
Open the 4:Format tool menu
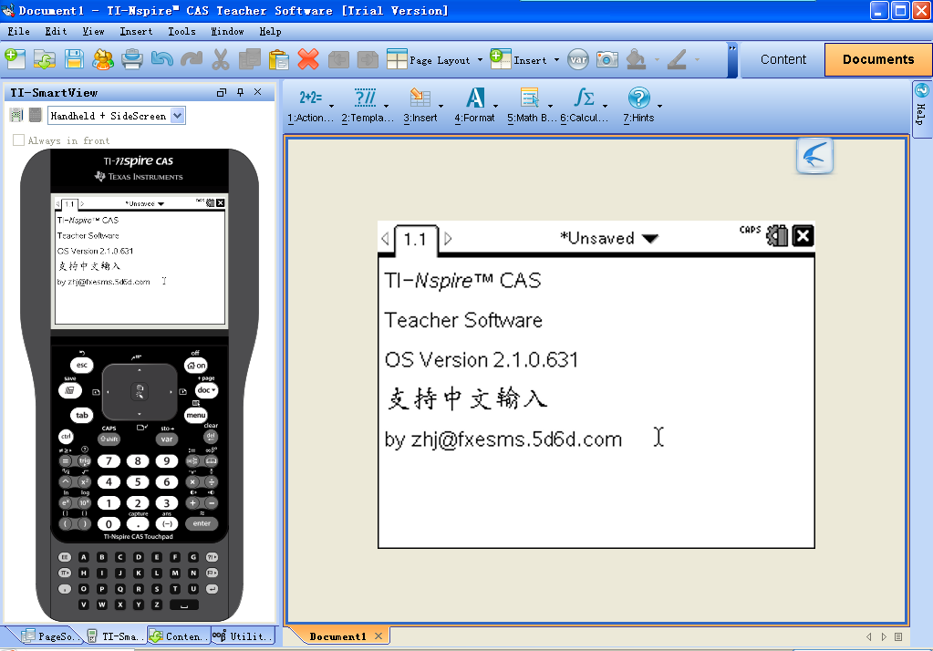click(x=475, y=105)
